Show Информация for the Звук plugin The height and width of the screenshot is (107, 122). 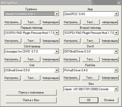pos(110,22)
